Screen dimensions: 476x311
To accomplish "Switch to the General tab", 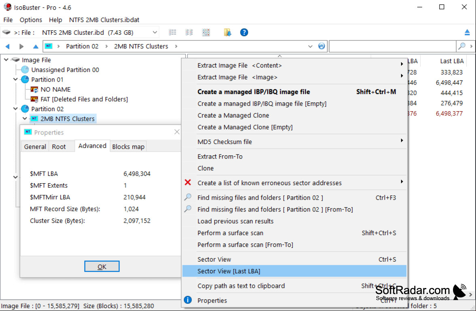I will pos(35,146).
